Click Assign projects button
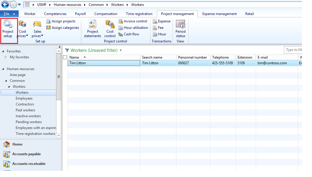The image size is (312, 177). coord(61,21)
